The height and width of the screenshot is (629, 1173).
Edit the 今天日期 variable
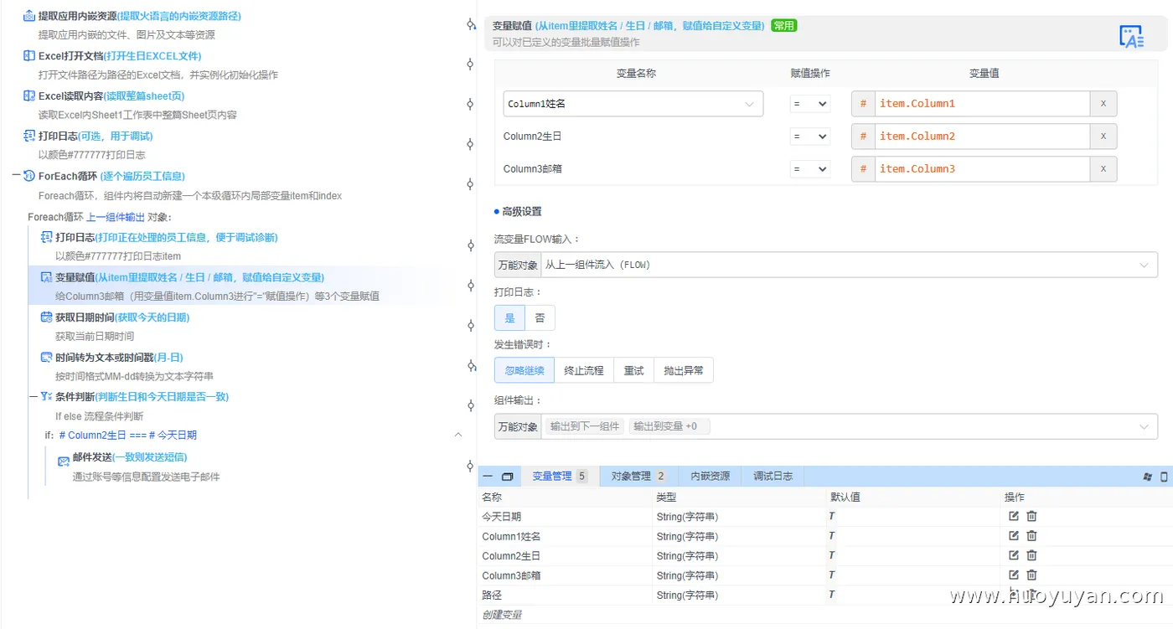click(x=1014, y=516)
